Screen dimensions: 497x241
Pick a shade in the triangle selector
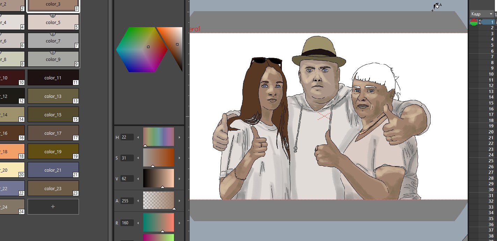pos(174,44)
